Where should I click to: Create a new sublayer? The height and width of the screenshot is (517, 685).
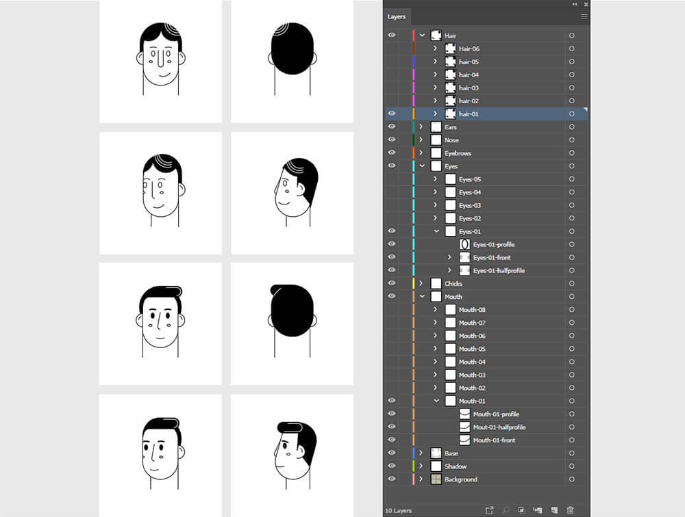click(538, 509)
